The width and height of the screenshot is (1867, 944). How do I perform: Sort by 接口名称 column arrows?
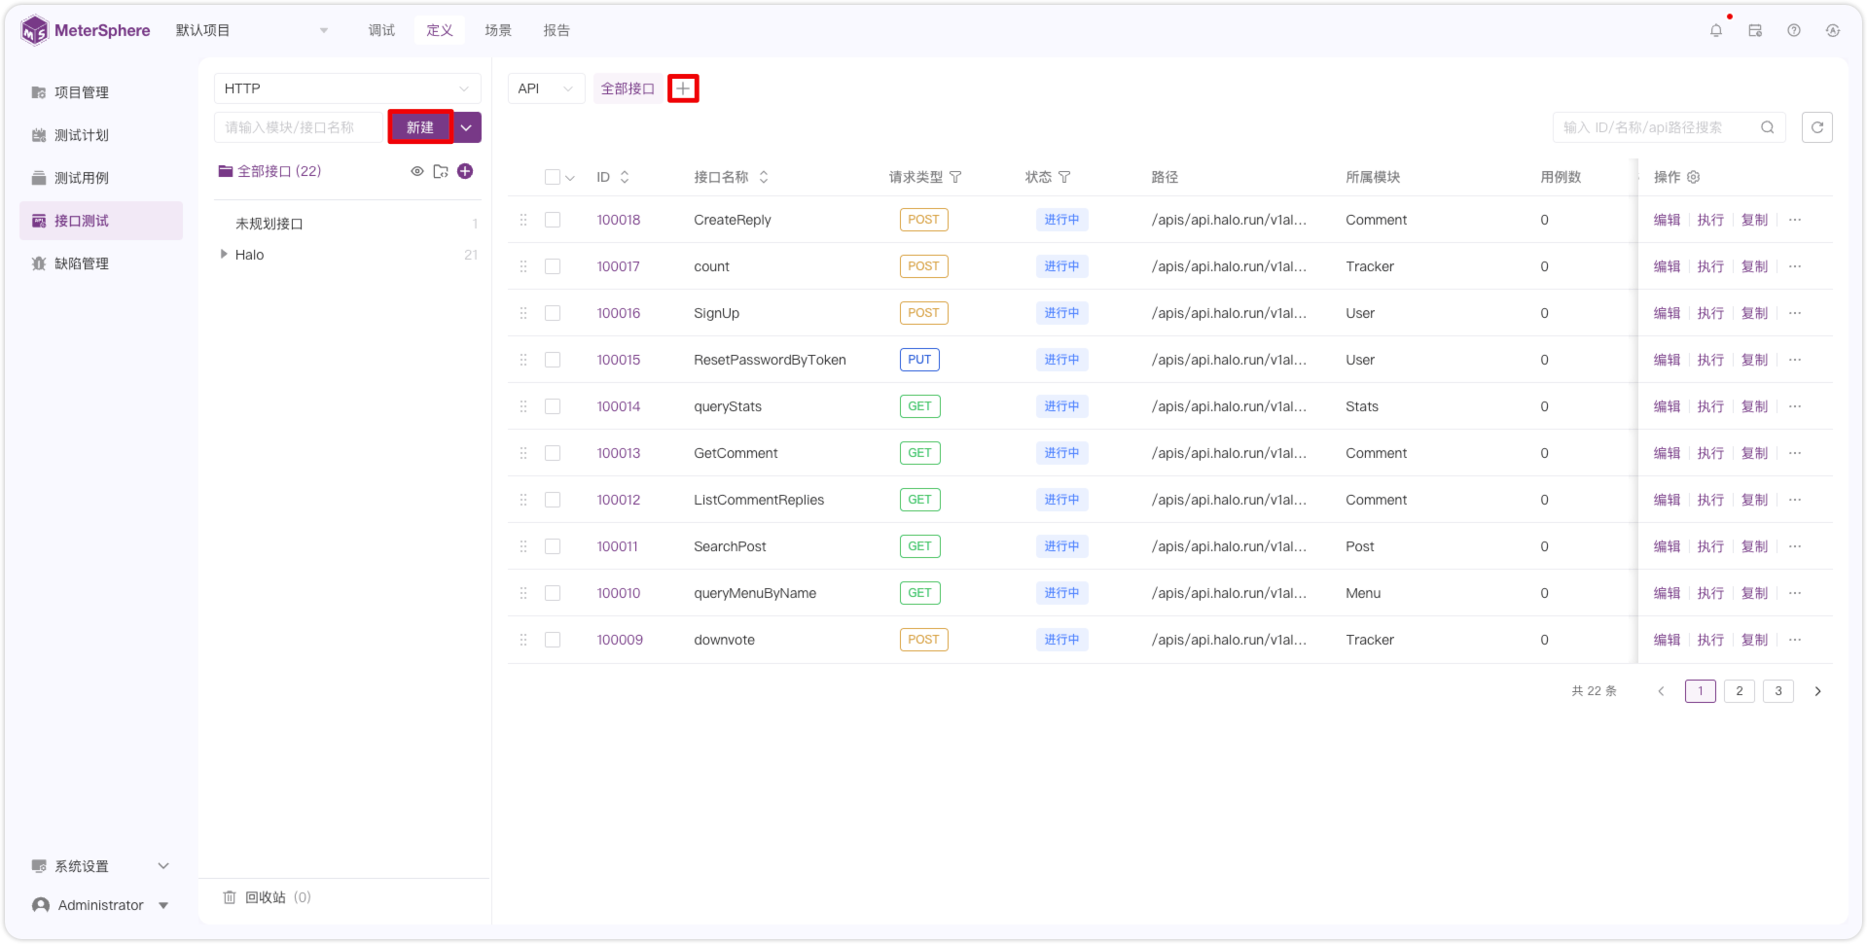(x=764, y=177)
